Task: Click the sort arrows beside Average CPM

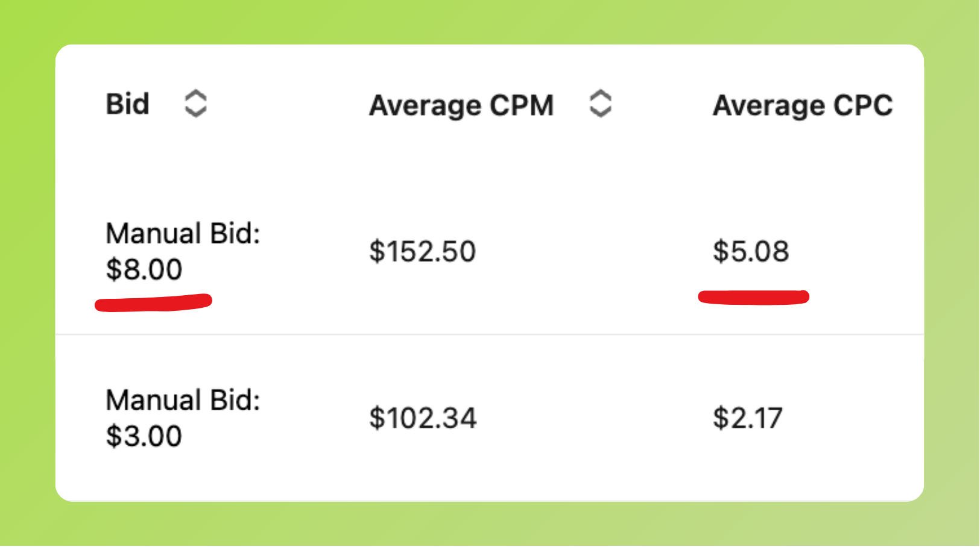Action: (x=600, y=104)
